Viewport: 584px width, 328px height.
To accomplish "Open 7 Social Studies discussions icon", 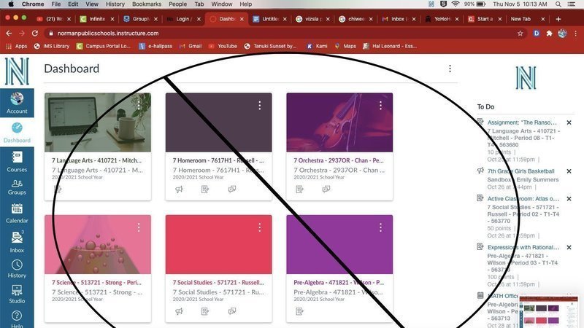I will [x=232, y=311].
